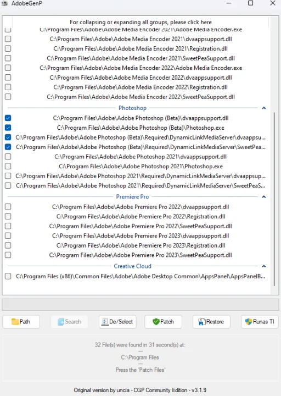The height and width of the screenshot is (396, 281).
Task: Check Premiere Pro 2023 dvaappsupport.dll checkbox
Action: click(8, 235)
